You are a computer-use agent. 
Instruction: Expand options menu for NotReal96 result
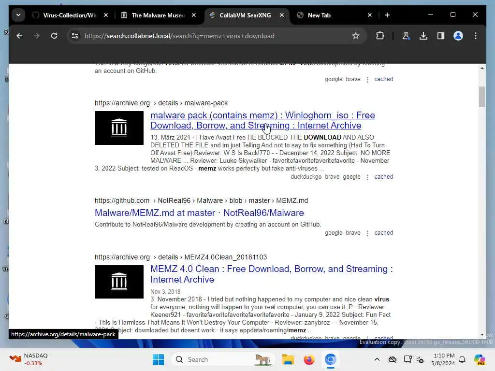(x=367, y=233)
